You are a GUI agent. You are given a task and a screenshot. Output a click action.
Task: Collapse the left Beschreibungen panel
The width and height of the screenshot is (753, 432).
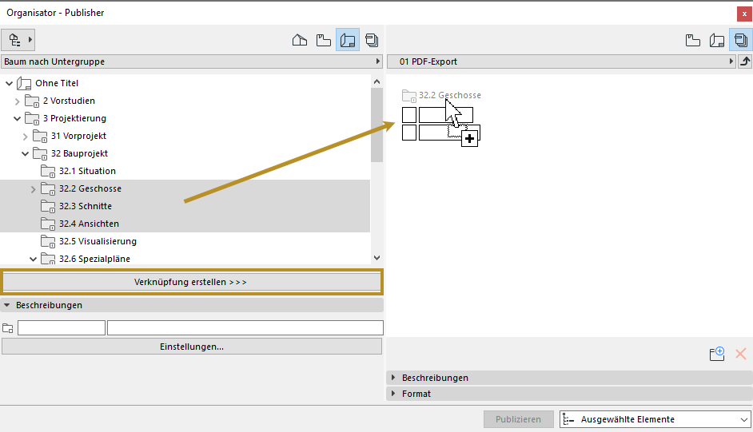pyautogui.click(x=6, y=305)
